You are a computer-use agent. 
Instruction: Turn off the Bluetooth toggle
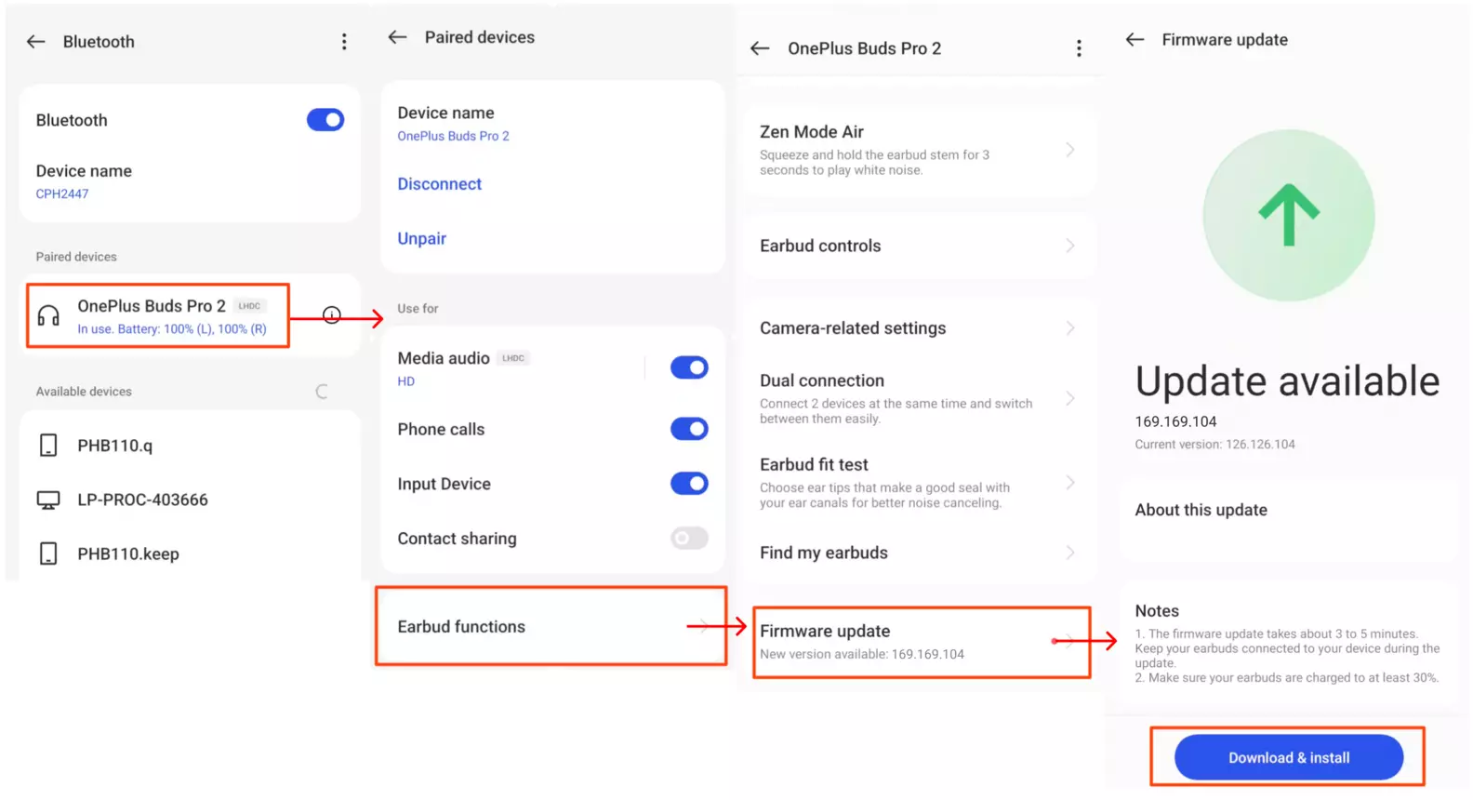click(325, 120)
